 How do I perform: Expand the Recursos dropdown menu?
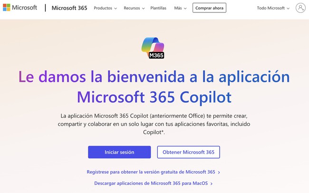(134, 8)
